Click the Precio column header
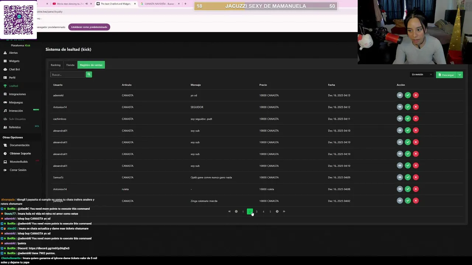Screen dimensions: 472x265 click(x=263, y=85)
